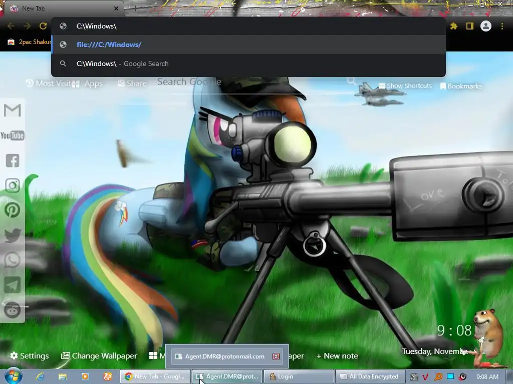This screenshot has width=513, height=384.
Task: Click the system tray clock showing 9:08 AM
Action: 487,377
